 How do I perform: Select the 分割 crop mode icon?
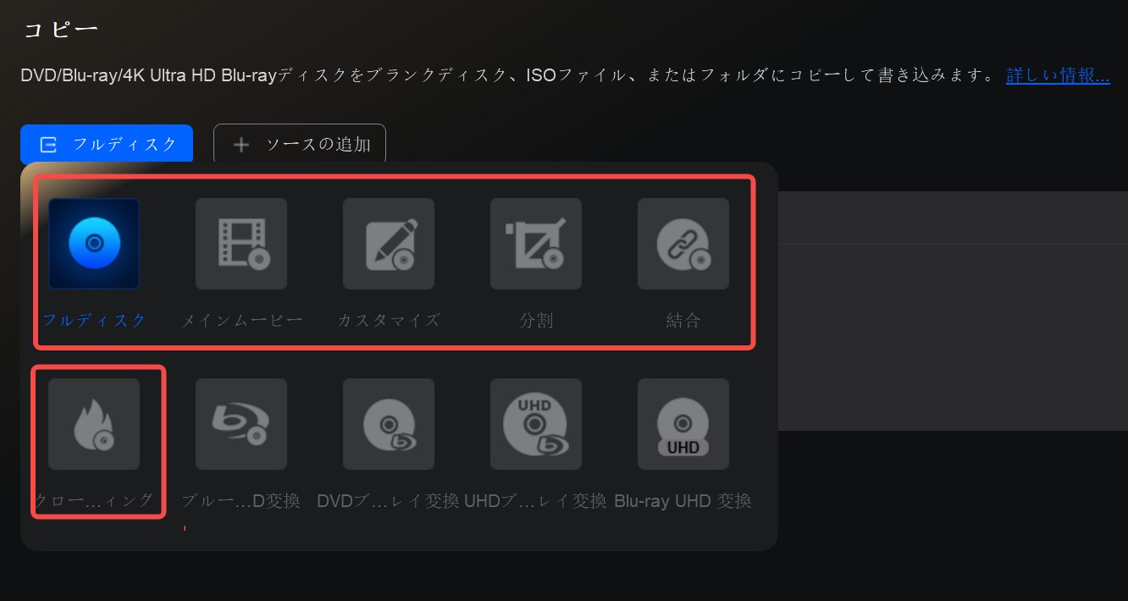click(536, 244)
